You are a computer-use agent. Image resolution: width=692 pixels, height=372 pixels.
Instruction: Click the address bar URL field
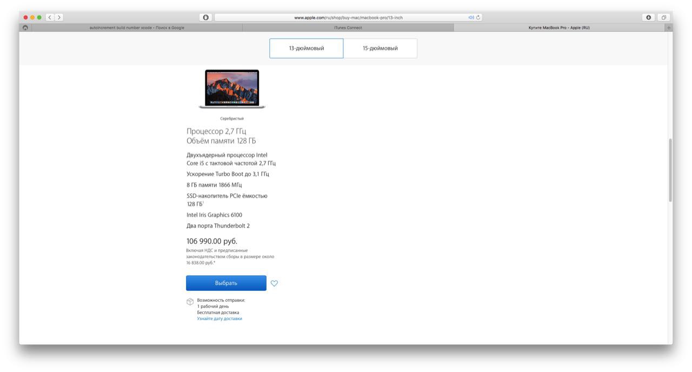point(348,17)
